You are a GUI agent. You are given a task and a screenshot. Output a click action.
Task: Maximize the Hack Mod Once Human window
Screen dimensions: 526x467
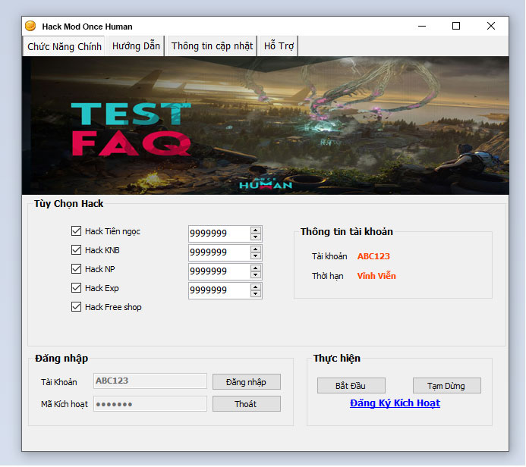click(x=456, y=26)
